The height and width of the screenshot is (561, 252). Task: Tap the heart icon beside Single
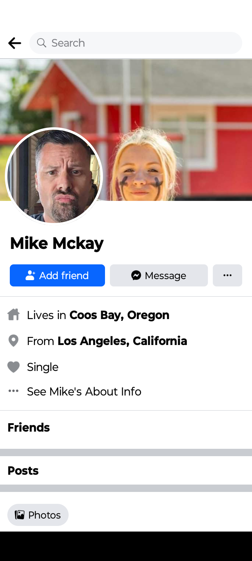tap(14, 367)
